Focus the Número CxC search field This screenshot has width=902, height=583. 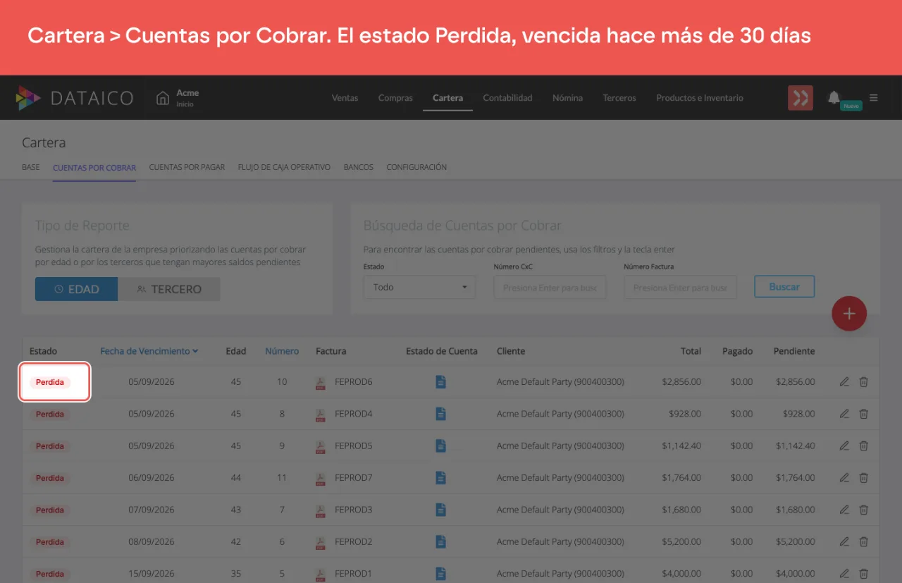pyautogui.click(x=550, y=287)
